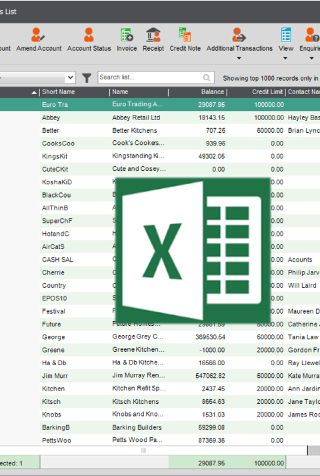Click the funnel filter icon
320x476 pixels.
coord(87,78)
